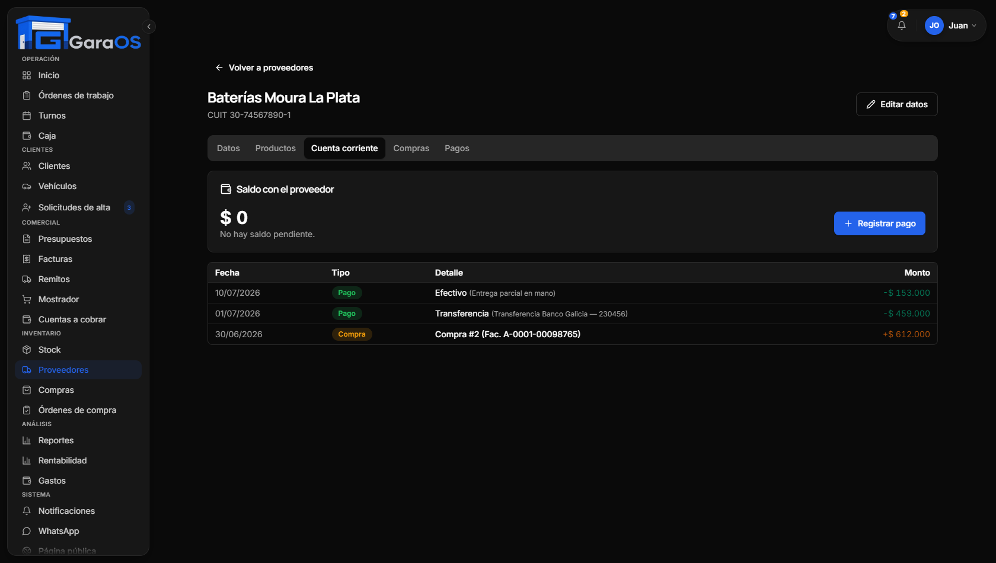Click the Órdenes de trabajo clipboard icon

tap(27, 95)
